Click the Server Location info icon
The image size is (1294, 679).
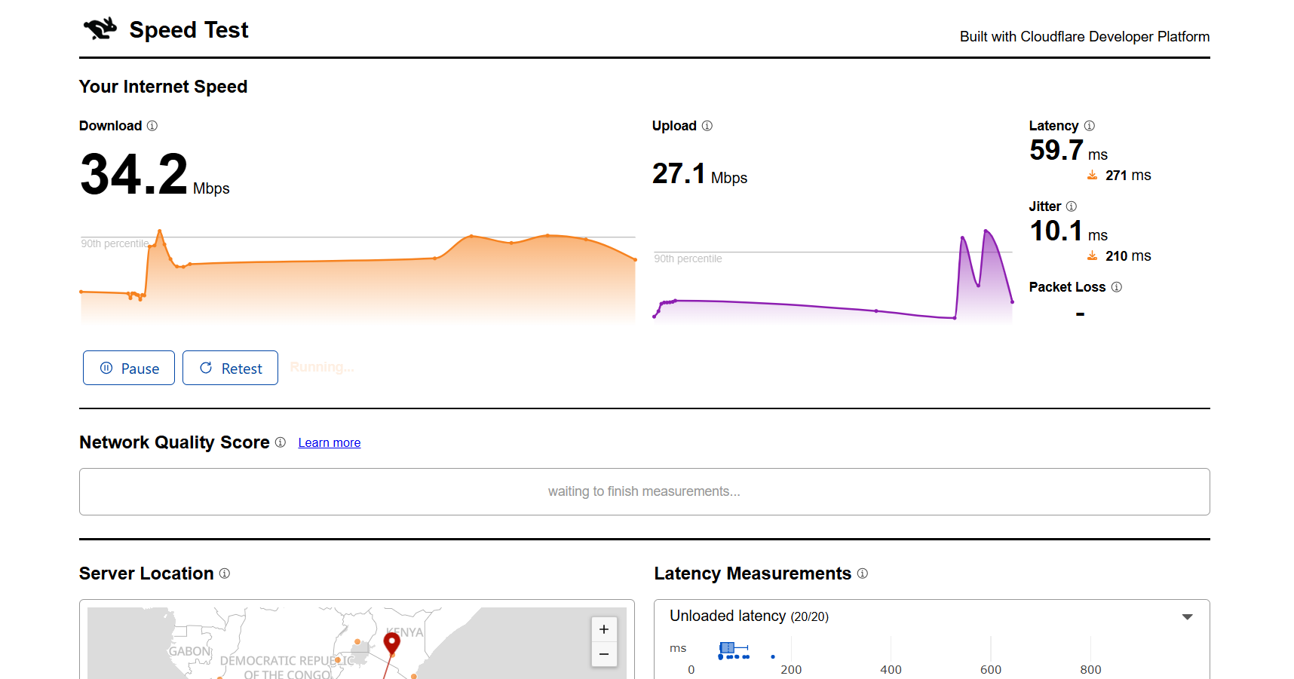click(x=225, y=573)
